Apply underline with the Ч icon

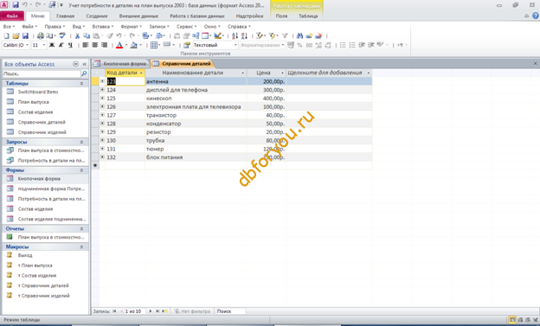tap(70, 45)
